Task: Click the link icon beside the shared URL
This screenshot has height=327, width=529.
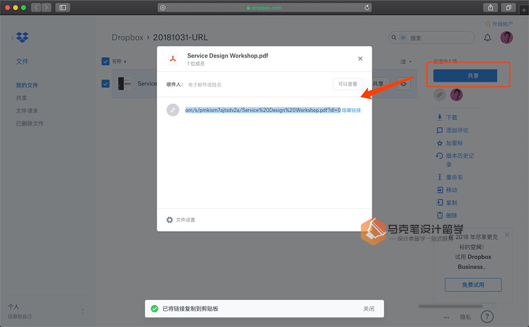Action: (x=173, y=110)
